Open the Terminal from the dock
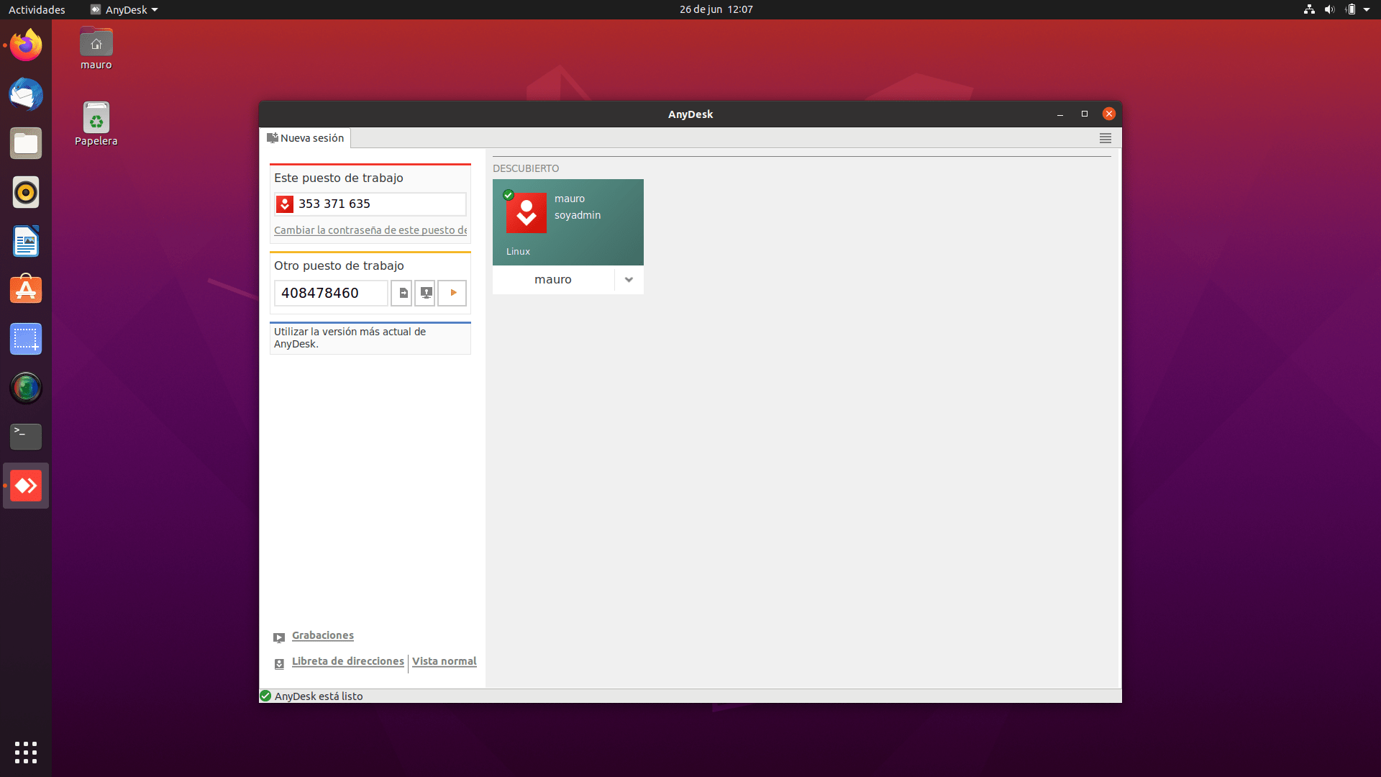 pos(25,437)
